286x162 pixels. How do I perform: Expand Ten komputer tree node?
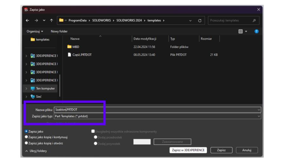(26, 88)
